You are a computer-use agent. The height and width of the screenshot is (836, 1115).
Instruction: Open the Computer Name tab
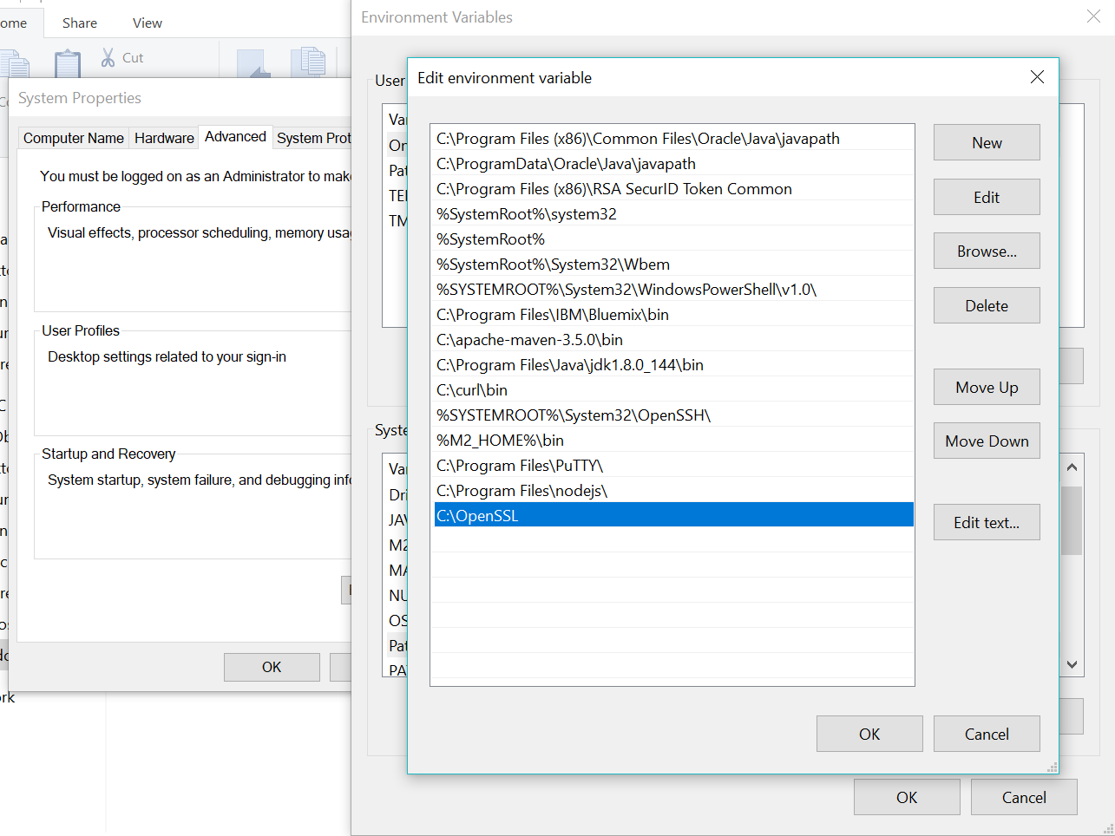[73, 137]
